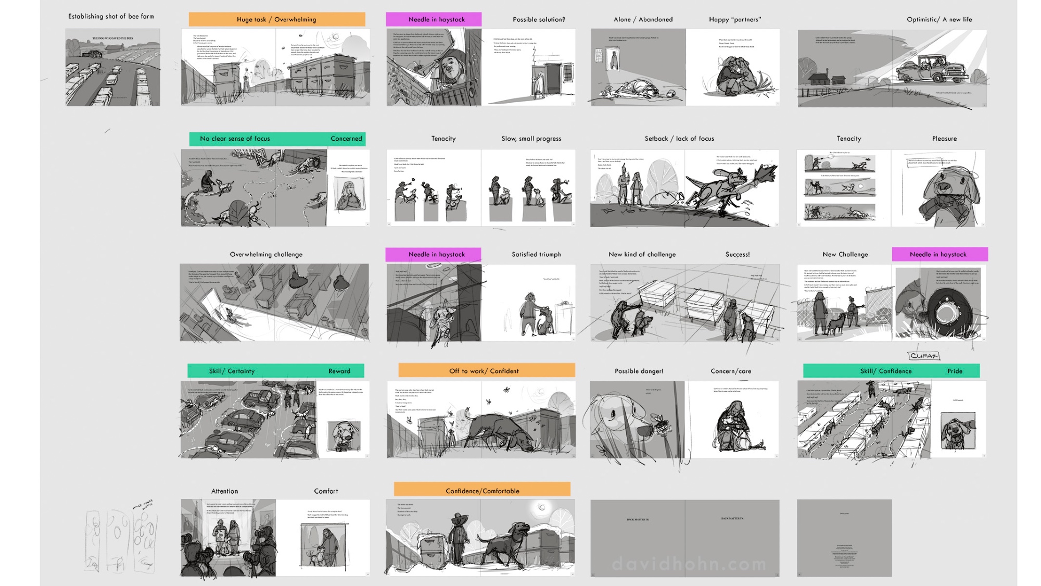Click the orange 'Confidence/Comfortable' label
Image resolution: width=1041 pixels, height=586 pixels.
click(x=482, y=490)
